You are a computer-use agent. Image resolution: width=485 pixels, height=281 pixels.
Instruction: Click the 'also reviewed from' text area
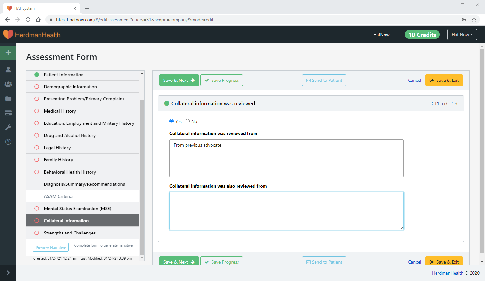[286, 211]
